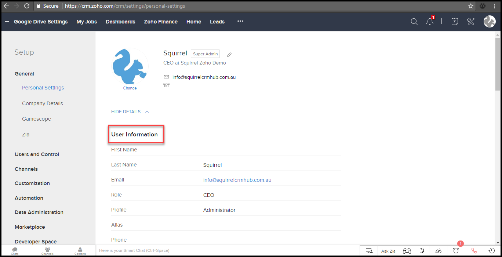
Task: Click the plus icon to create a record
Action: pyautogui.click(x=442, y=22)
